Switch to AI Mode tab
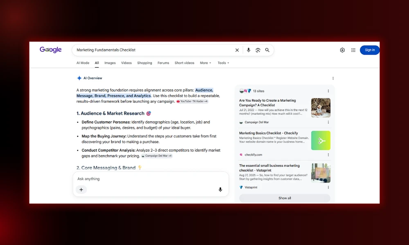This screenshot has width=409, height=245. [83, 63]
